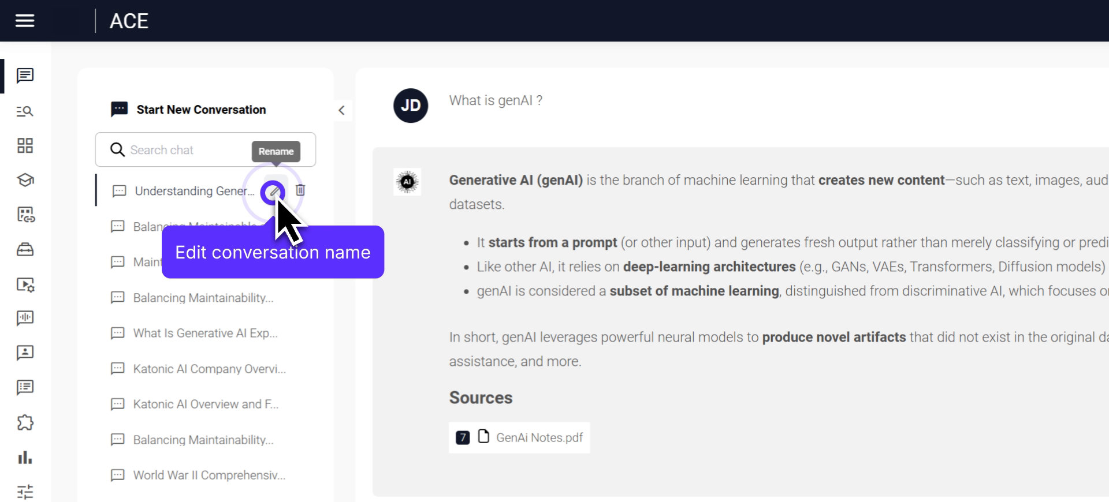This screenshot has height=502, width=1109.
Task: Click the sliders settings icon in sidebar
Action: click(25, 492)
